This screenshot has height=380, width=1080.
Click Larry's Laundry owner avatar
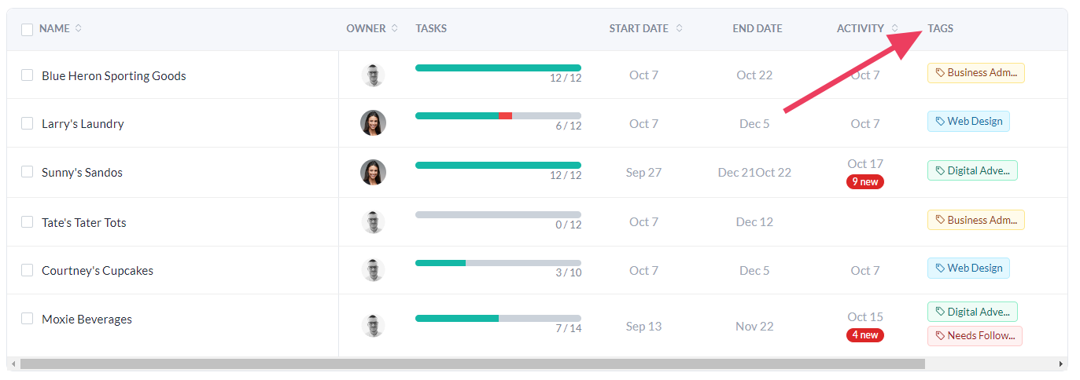pos(373,123)
